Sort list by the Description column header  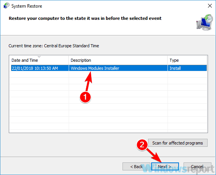(118, 60)
